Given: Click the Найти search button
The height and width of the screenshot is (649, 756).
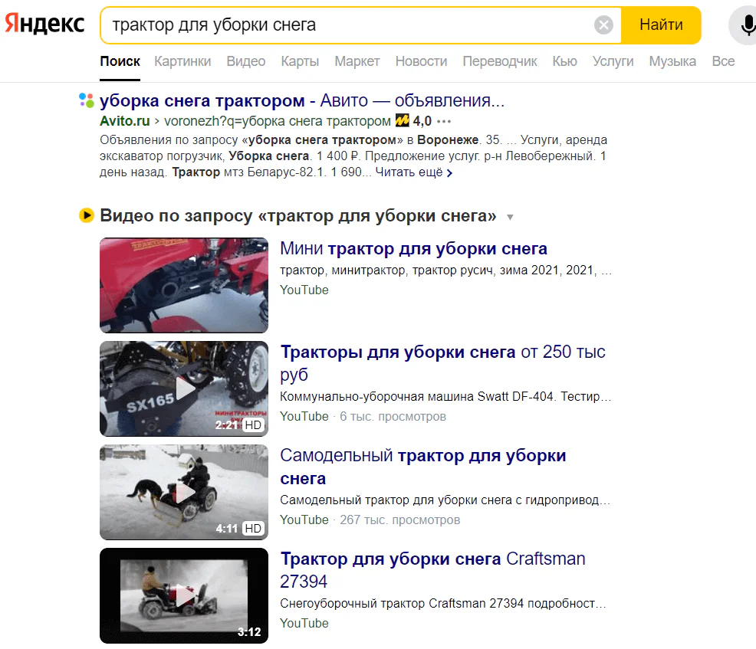Looking at the screenshot, I should (661, 25).
